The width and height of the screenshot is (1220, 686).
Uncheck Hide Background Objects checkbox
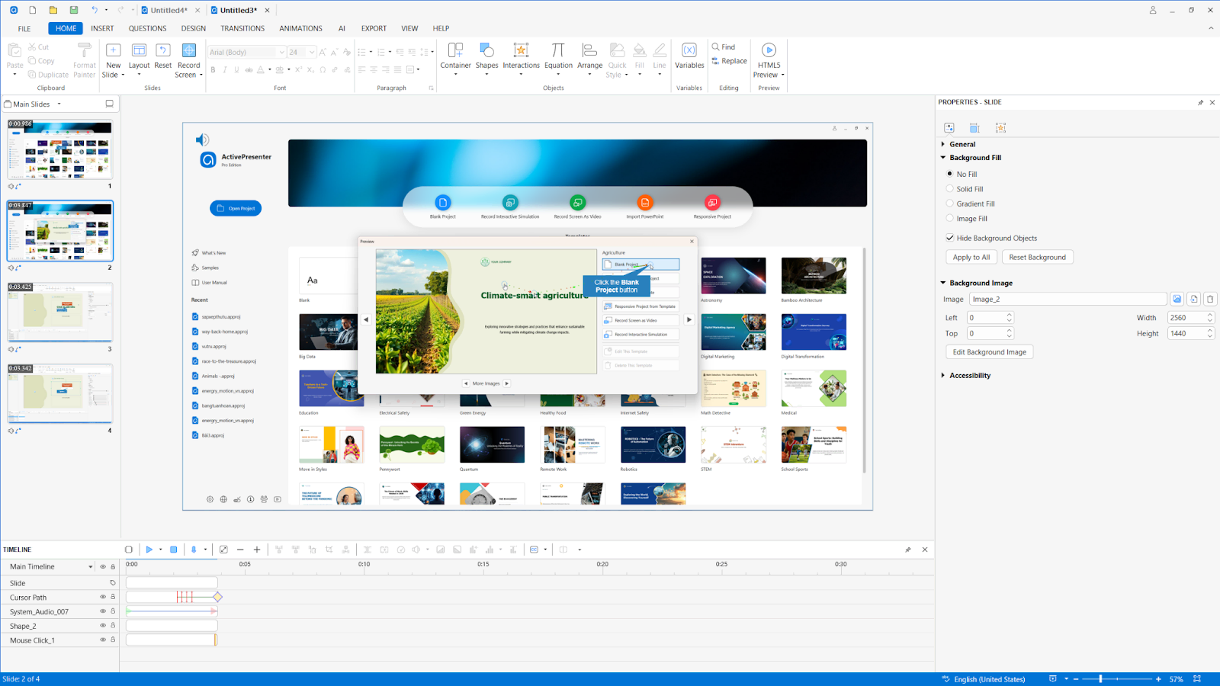pos(950,238)
